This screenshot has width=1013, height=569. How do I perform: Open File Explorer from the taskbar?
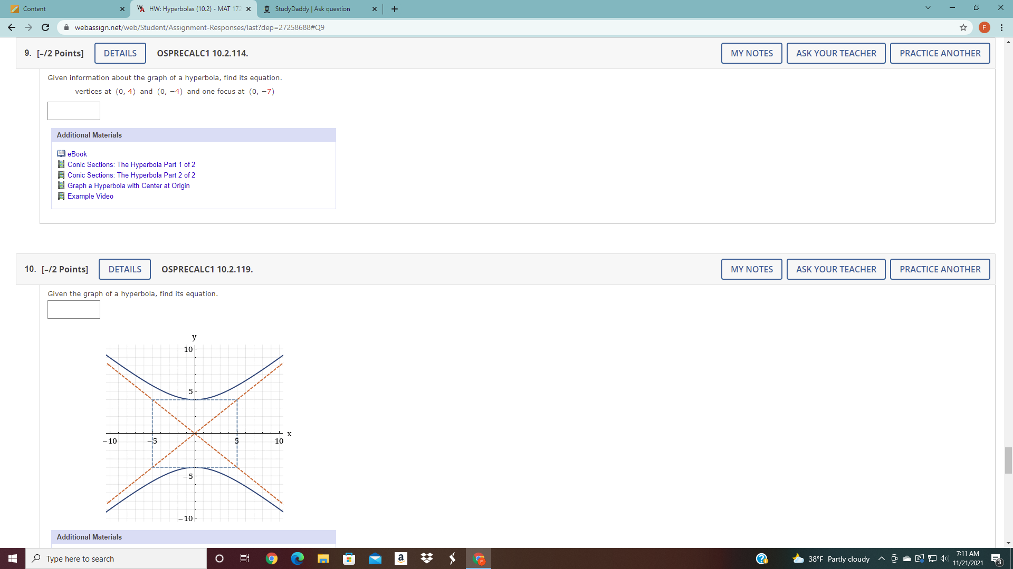pyautogui.click(x=323, y=558)
